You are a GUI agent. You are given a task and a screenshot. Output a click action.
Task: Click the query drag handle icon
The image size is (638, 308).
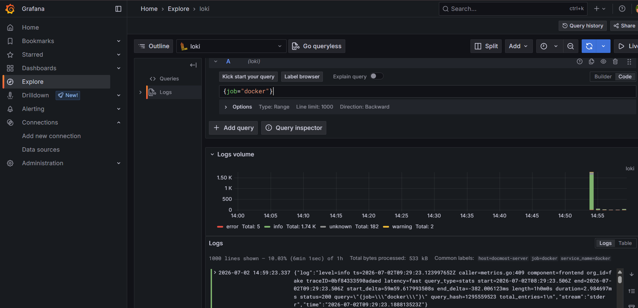[629, 61]
